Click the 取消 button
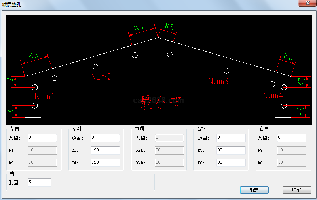 [297, 190]
